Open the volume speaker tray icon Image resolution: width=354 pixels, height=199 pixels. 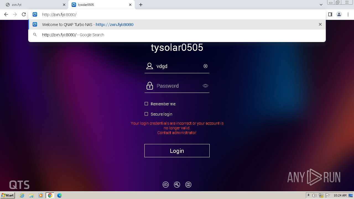click(314, 195)
